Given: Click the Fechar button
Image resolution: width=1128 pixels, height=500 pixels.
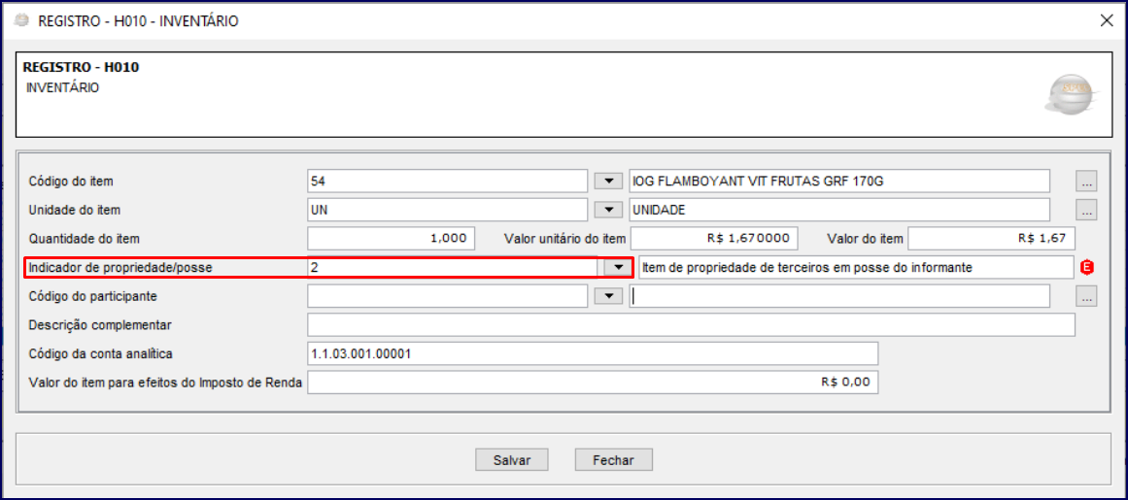Looking at the screenshot, I should click(613, 459).
